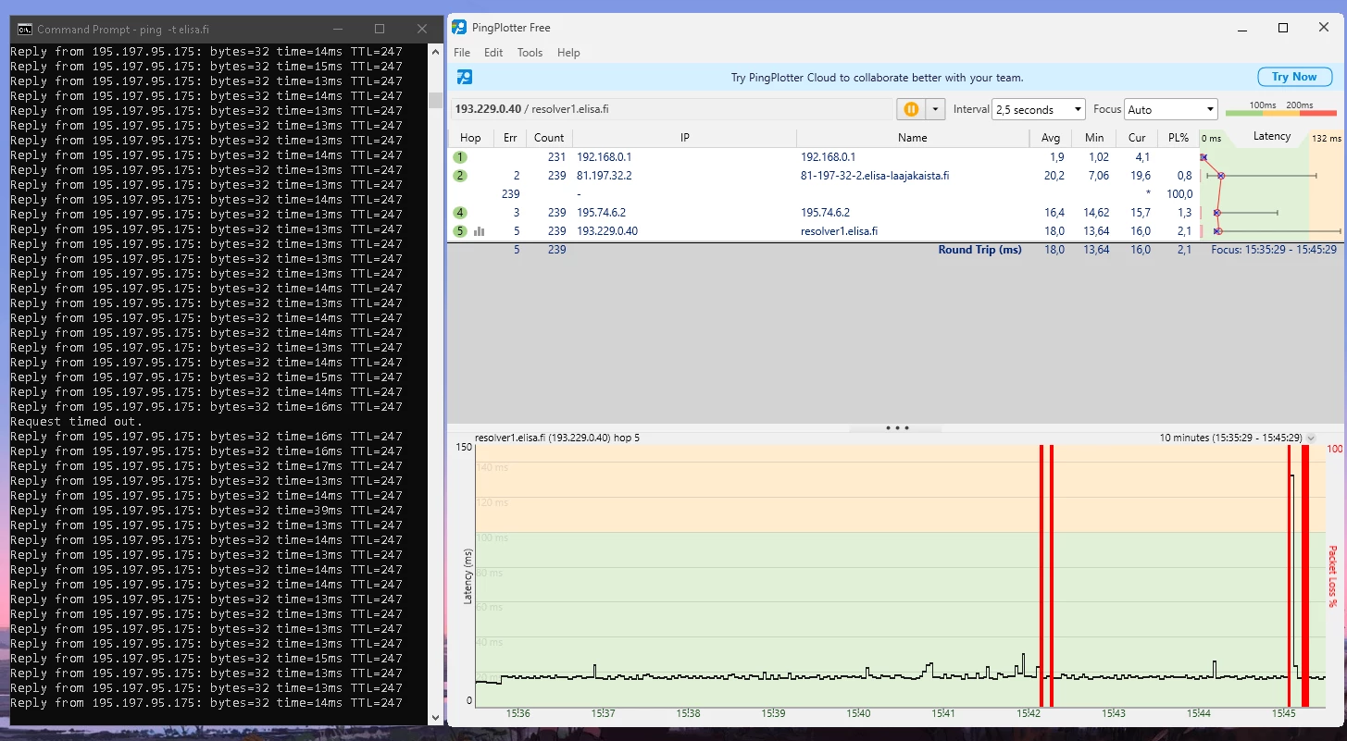Click the 100ms/200ms latency color scale
Image resolution: width=1347 pixels, height=741 pixels.
(x=1280, y=110)
